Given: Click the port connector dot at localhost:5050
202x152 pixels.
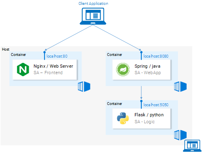Looking at the screenshot, I should tap(141, 101).
